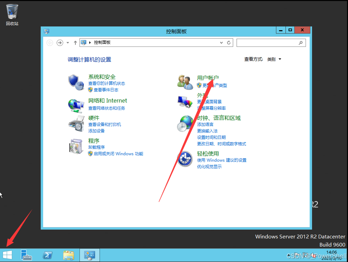This screenshot has width=348, height=262.
Task: Click 添加设备 link
Action: 96,131
